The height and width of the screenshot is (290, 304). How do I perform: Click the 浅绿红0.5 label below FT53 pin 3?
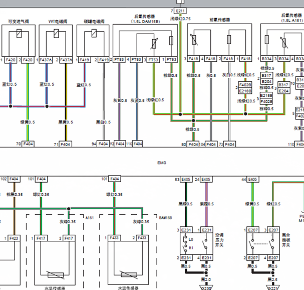point(155,100)
